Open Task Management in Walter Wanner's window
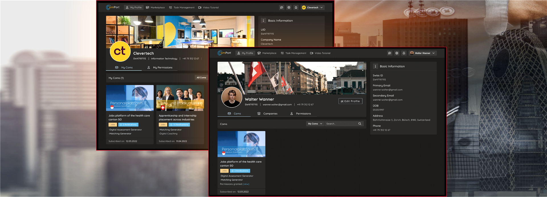Viewport: 547px width, 197px height. [293, 53]
